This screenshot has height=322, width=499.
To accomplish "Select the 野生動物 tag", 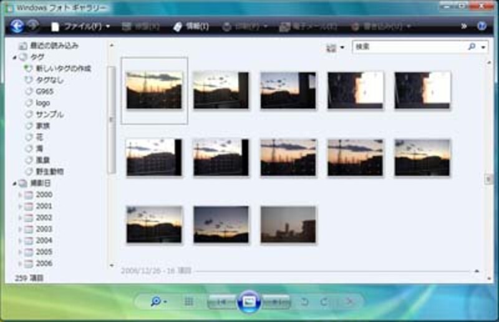I will coord(44,172).
